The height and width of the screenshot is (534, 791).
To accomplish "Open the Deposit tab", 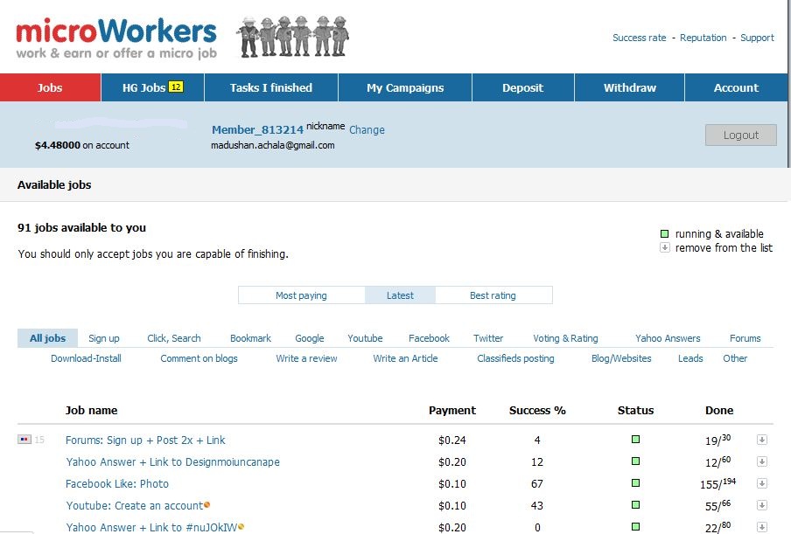I will point(523,87).
